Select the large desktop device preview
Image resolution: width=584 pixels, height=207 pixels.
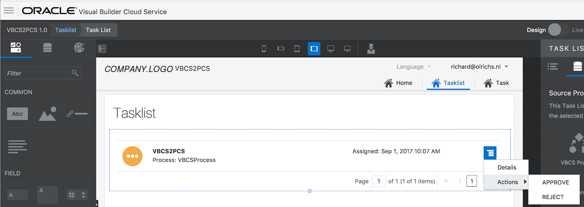click(347, 49)
